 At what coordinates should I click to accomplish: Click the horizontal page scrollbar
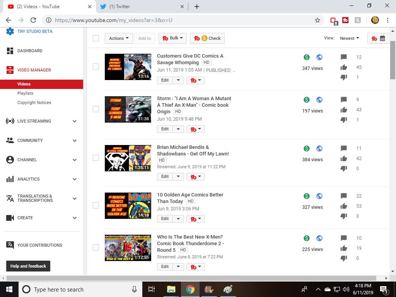[191, 278]
